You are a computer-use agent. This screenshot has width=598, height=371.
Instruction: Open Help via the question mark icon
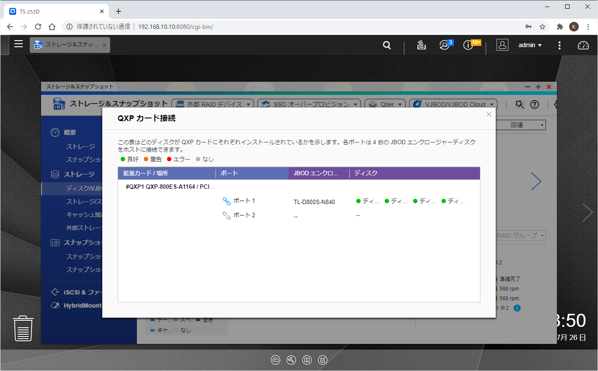point(534,104)
